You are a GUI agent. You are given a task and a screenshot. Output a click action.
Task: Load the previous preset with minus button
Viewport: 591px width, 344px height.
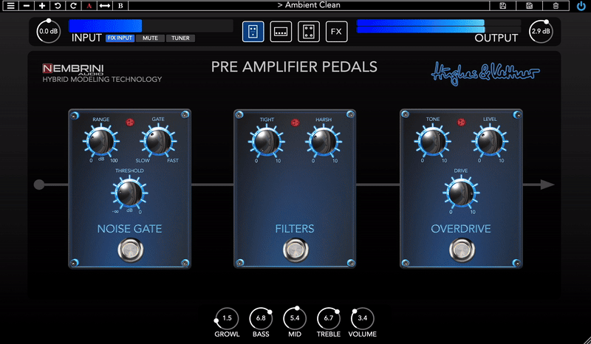point(27,6)
